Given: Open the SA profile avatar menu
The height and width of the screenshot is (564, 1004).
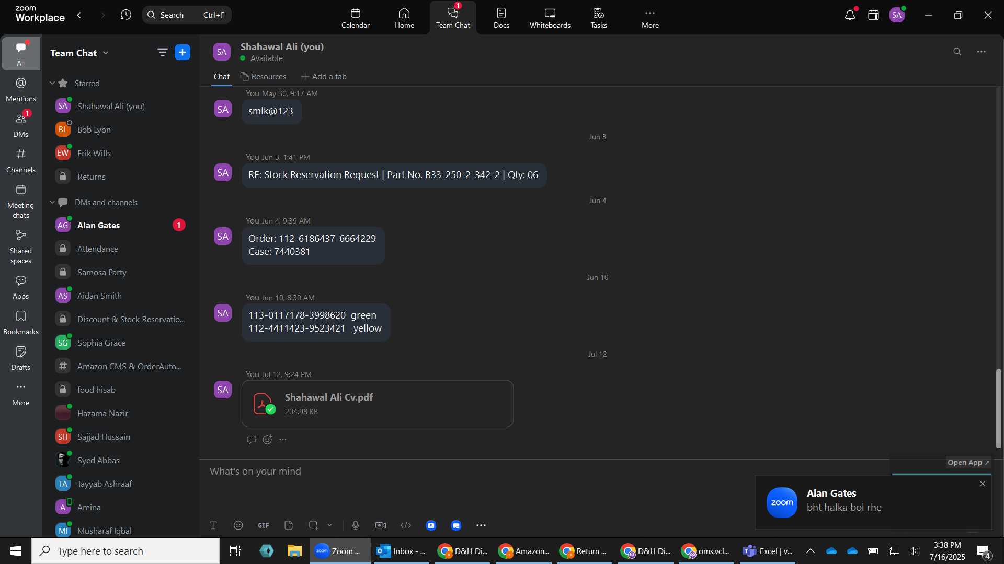Looking at the screenshot, I should 897,15.
